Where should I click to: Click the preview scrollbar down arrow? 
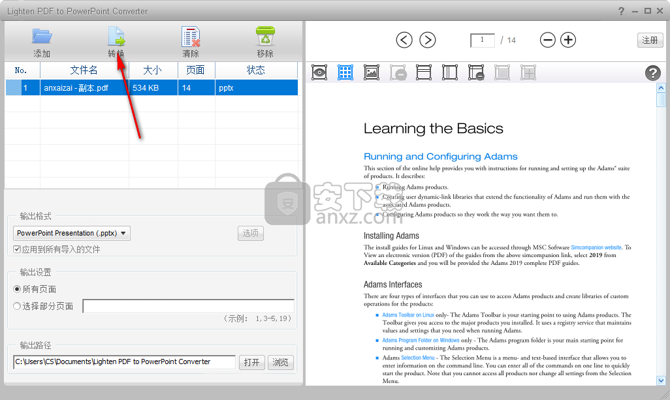[661, 380]
